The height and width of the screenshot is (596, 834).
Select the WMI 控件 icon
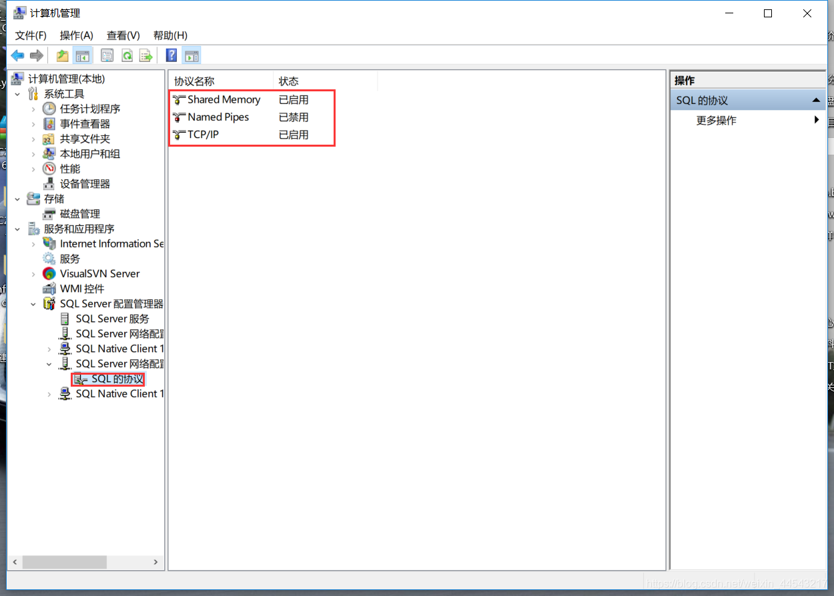click(x=49, y=289)
